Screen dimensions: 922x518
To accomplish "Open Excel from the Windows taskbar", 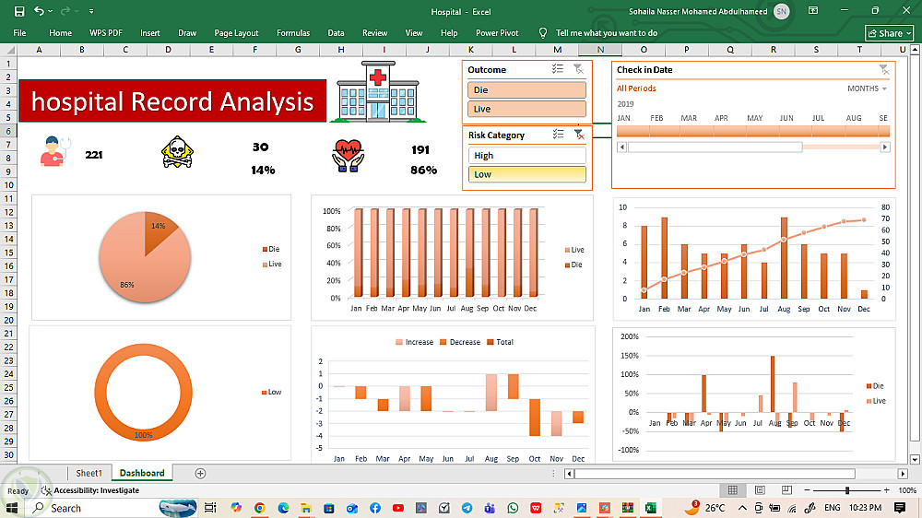I will 651,508.
